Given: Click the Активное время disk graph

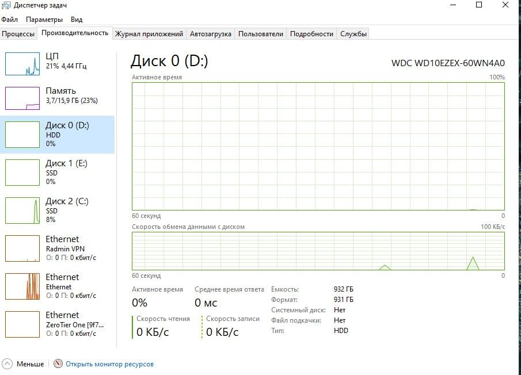Looking at the screenshot, I should 318,146.
